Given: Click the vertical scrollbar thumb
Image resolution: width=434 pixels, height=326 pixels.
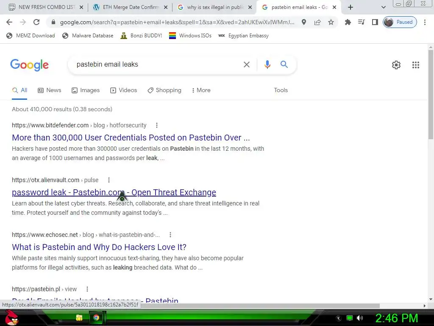Looking at the screenshot, I should [x=431, y=94].
